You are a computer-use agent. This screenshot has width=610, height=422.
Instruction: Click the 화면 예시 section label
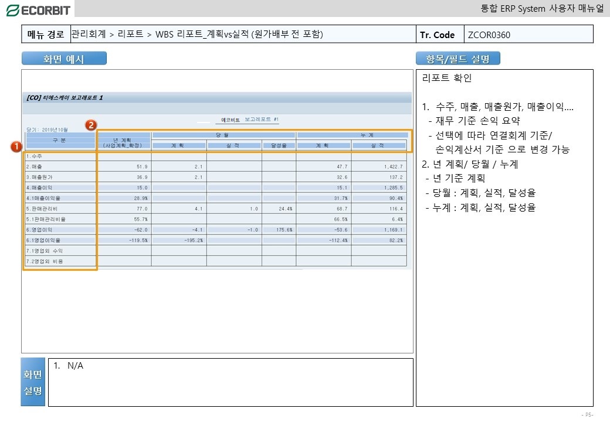click(64, 59)
